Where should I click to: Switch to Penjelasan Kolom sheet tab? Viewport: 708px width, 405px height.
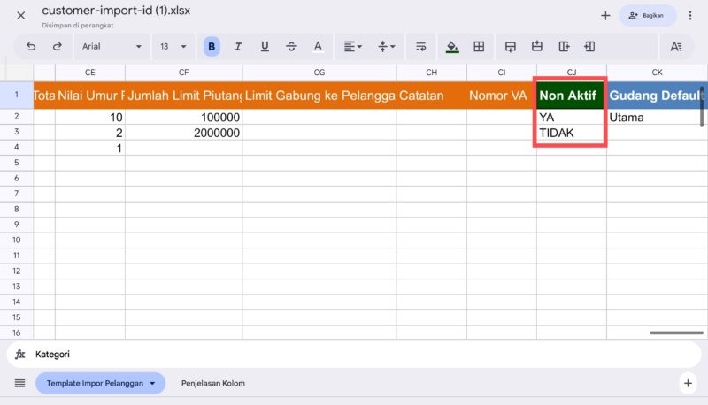click(212, 383)
